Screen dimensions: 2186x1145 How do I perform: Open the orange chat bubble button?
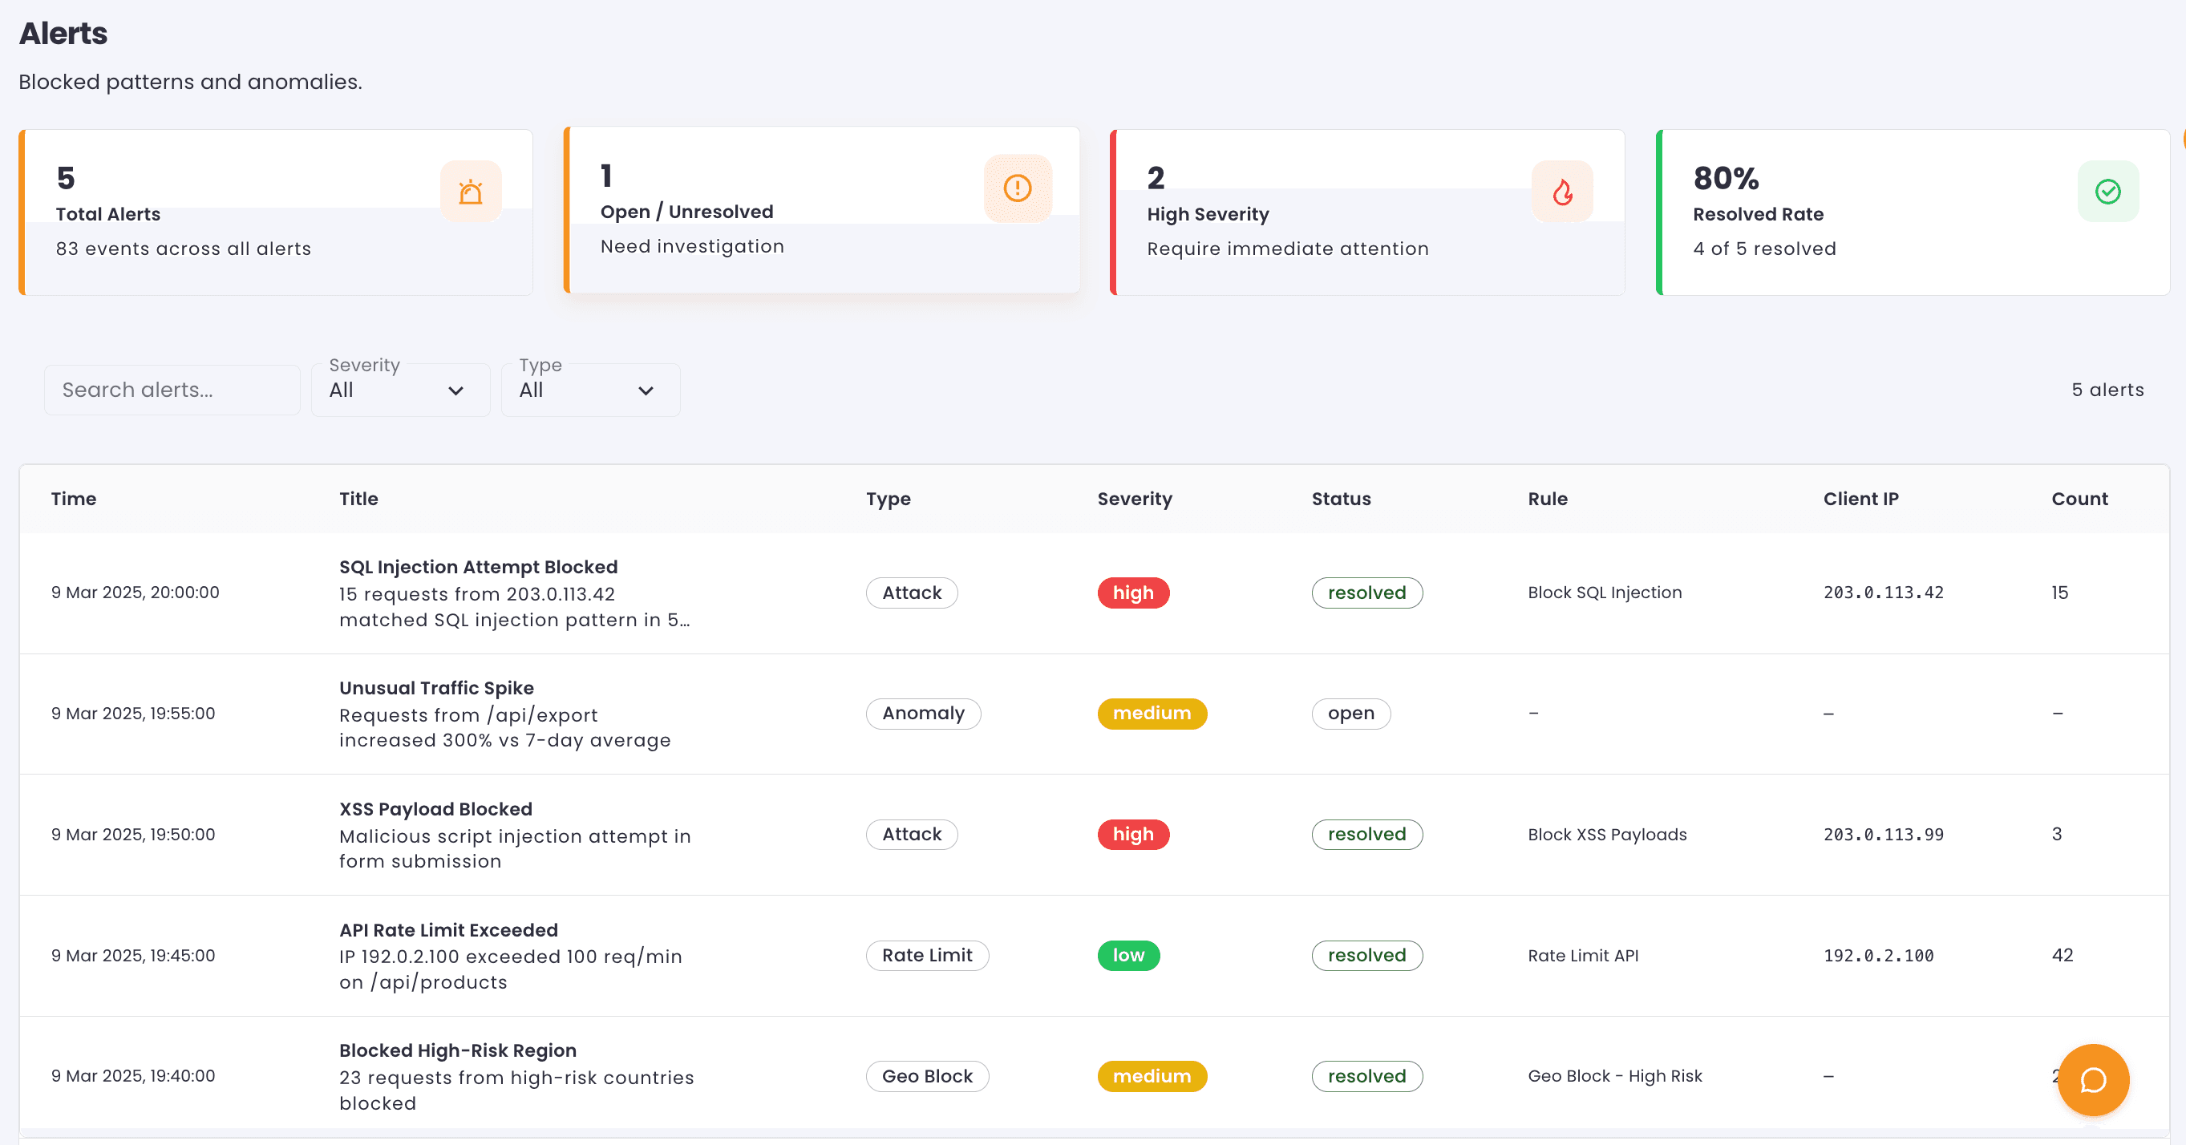tap(2093, 1079)
